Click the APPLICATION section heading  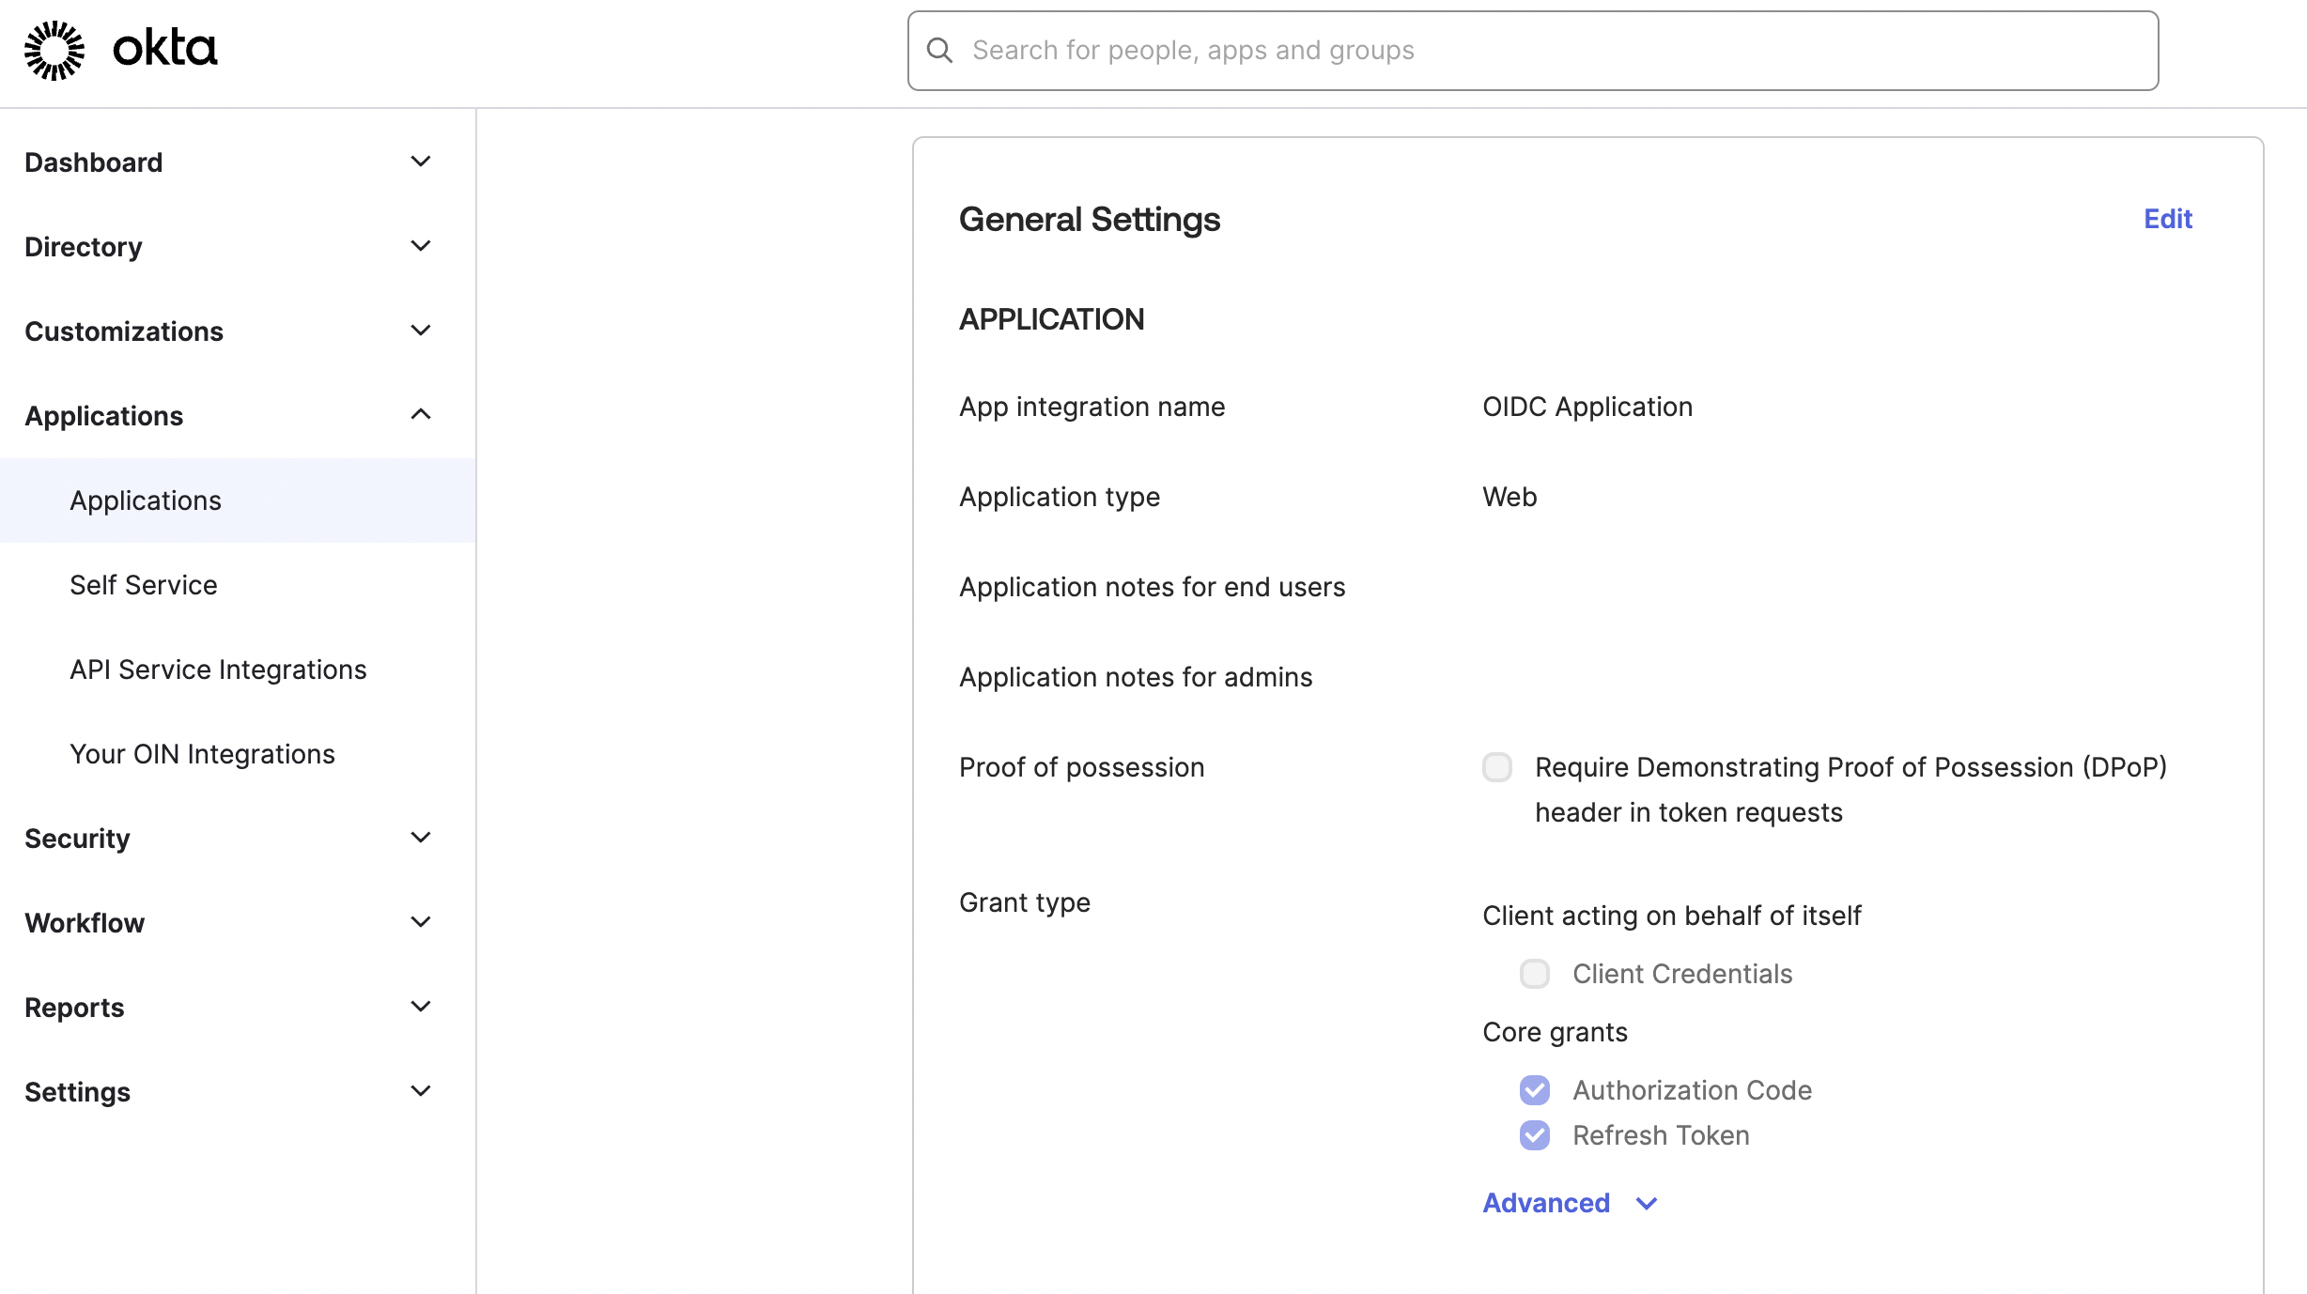(1051, 319)
